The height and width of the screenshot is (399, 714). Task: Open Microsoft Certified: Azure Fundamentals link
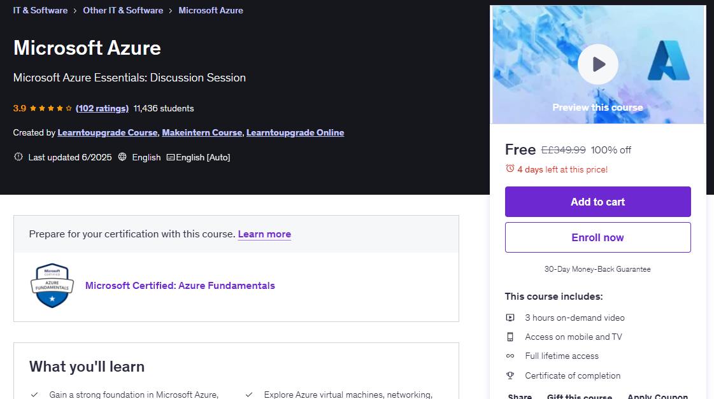click(180, 285)
